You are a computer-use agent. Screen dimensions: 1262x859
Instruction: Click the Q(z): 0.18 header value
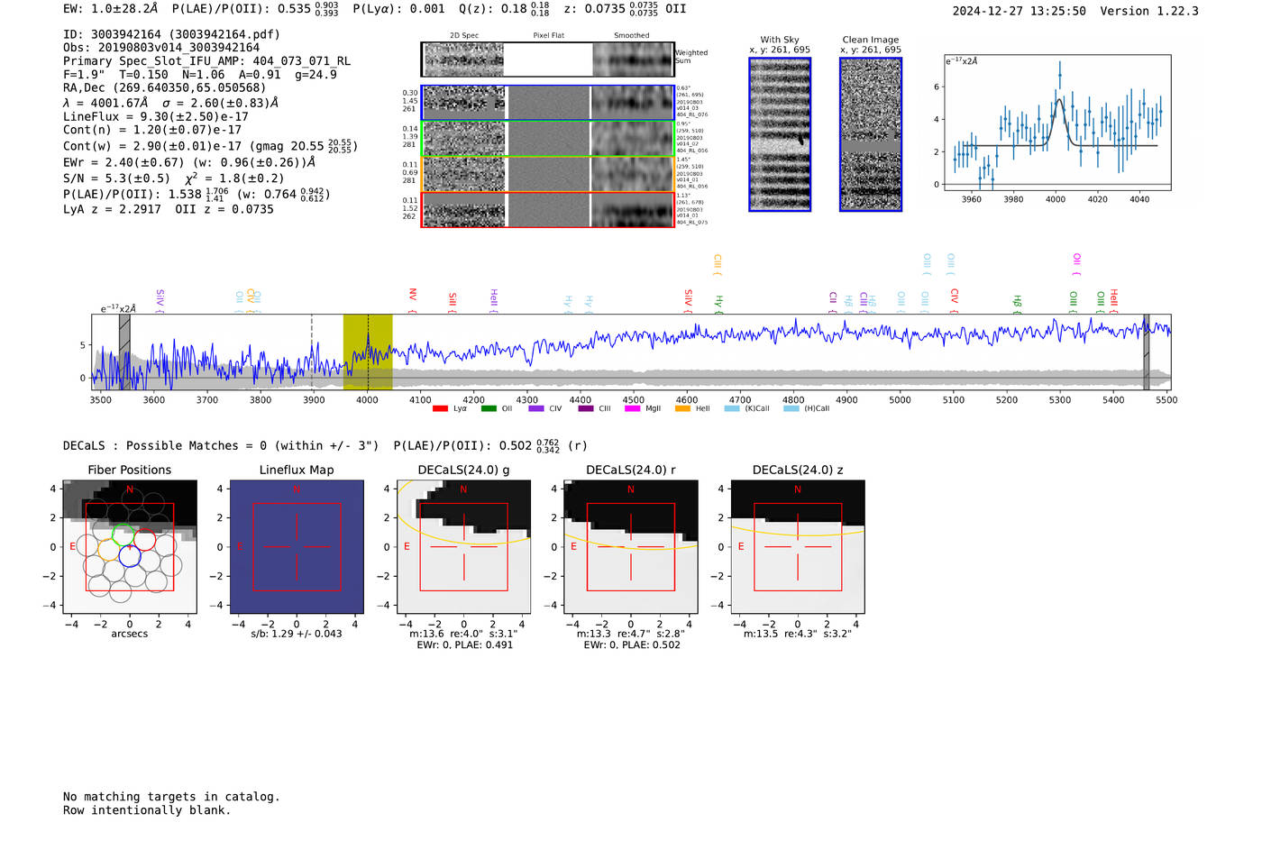coord(504,8)
